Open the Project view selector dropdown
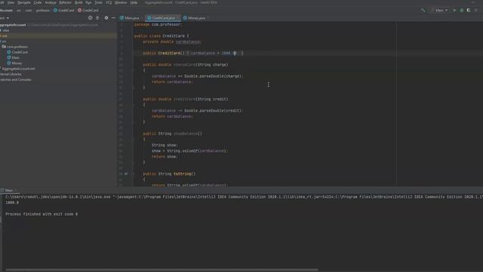The image size is (483, 272). click(x=5, y=18)
